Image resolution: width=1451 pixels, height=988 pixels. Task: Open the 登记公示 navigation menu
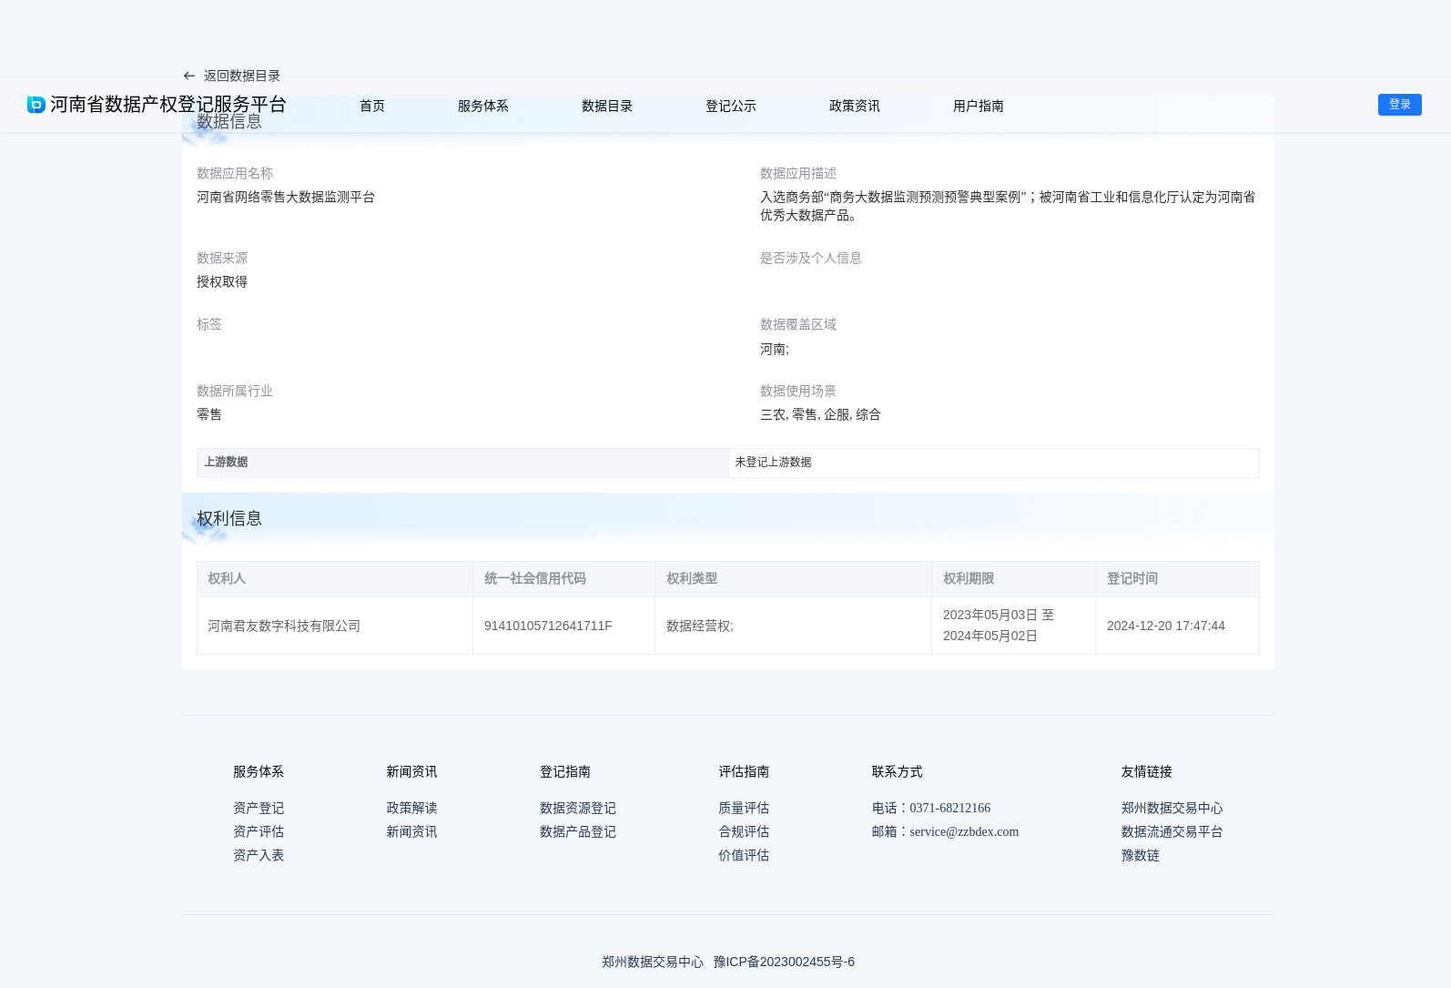pyautogui.click(x=731, y=106)
